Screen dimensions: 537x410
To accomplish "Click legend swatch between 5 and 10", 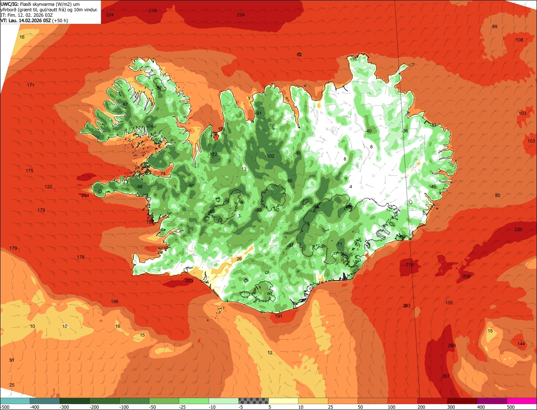I will (283, 401).
